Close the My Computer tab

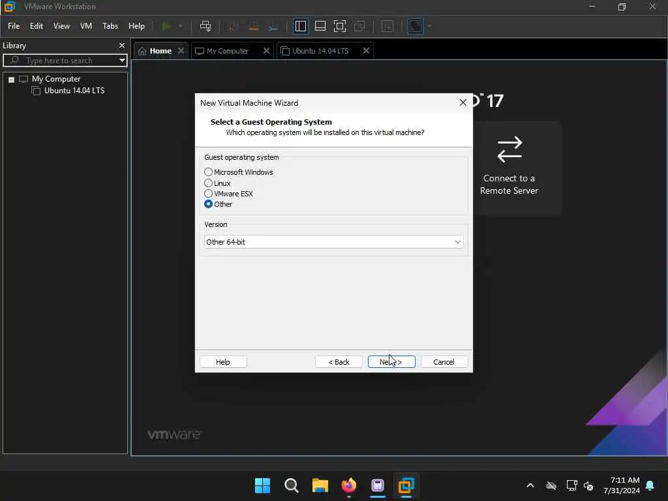(x=266, y=51)
